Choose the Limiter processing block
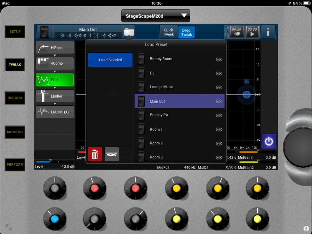Image resolution: width=312 pixels, height=234 pixels. (x=55, y=96)
